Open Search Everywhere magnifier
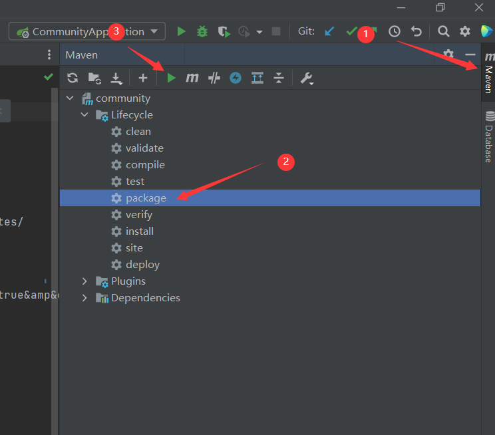The width and height of the screenshot is (495, 435). [443, 31]
